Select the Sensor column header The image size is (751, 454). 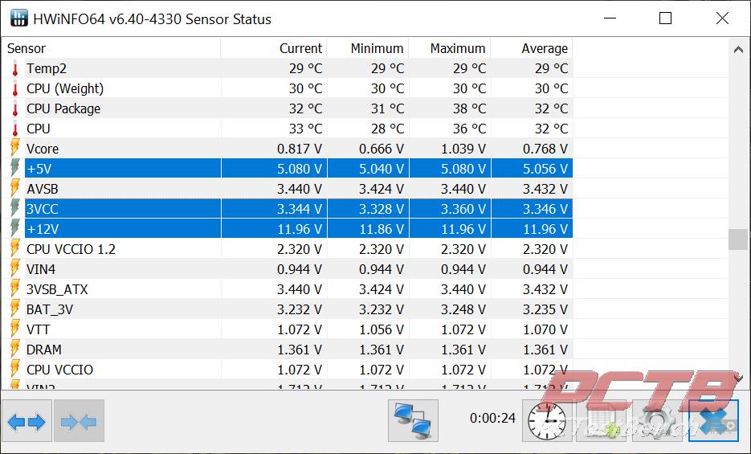(x=111, y=48)
